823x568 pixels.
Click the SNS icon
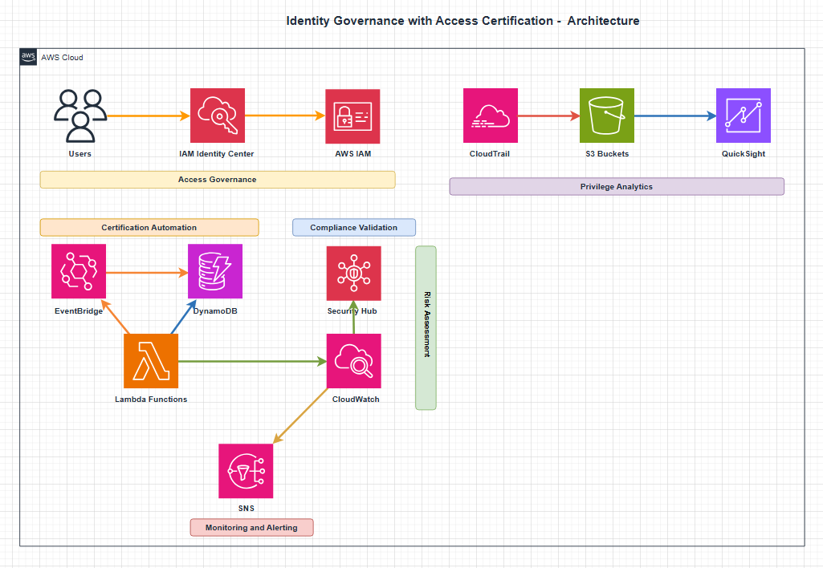[x=246, y=471]
